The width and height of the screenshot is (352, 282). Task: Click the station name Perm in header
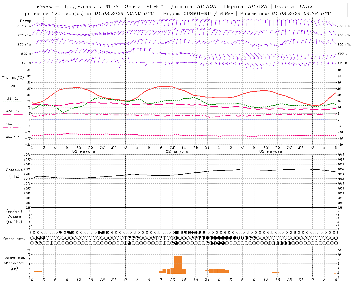[x=44, y=7]
